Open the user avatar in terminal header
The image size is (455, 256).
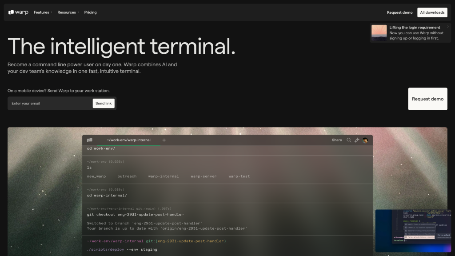(365, 140)
